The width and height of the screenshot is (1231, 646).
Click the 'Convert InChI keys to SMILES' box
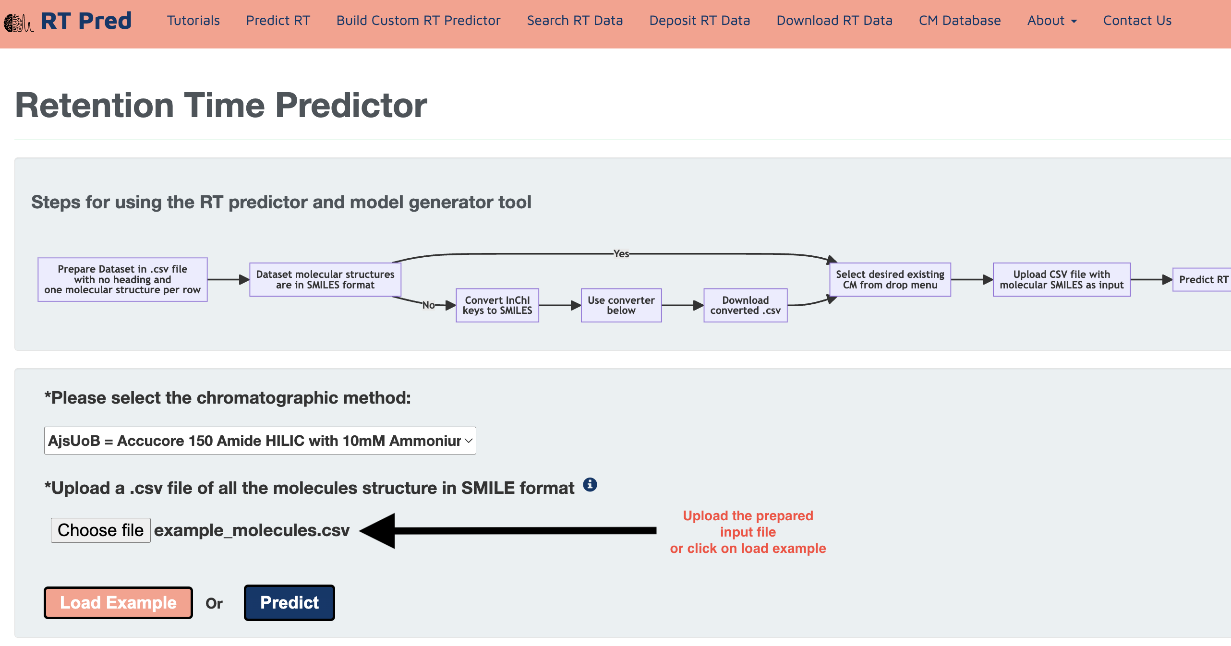coord(497,305)
